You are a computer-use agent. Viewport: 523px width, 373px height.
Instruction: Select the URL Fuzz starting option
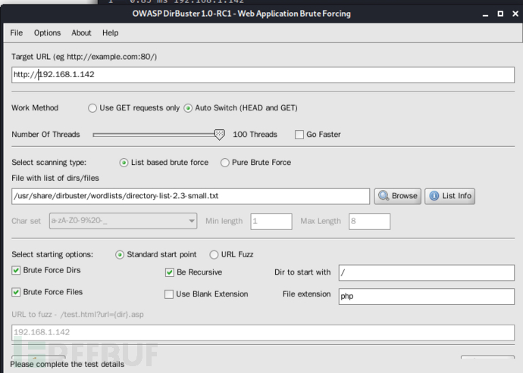click(x=214, y=255)
